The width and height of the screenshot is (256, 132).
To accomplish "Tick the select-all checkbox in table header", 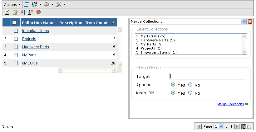I will [14, 23].
